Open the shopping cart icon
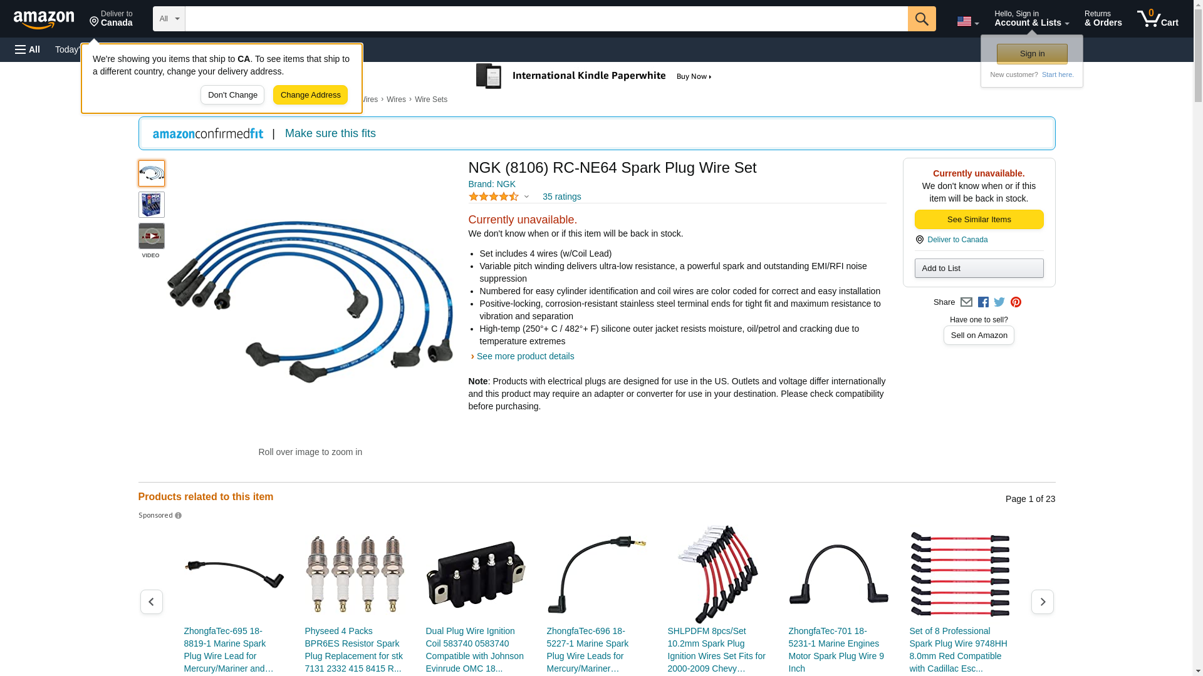The width and height of the screenshot is (1203, 676). pyautogui.click(x=1158, y=19)
